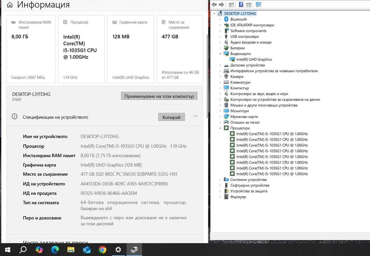Click the home icon next to Информация
Screen dimensions: 370x256
pyautogui.click(x=10, y=5)
